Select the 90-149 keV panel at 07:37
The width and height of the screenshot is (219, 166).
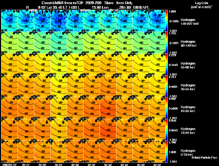tap(92, 43)
